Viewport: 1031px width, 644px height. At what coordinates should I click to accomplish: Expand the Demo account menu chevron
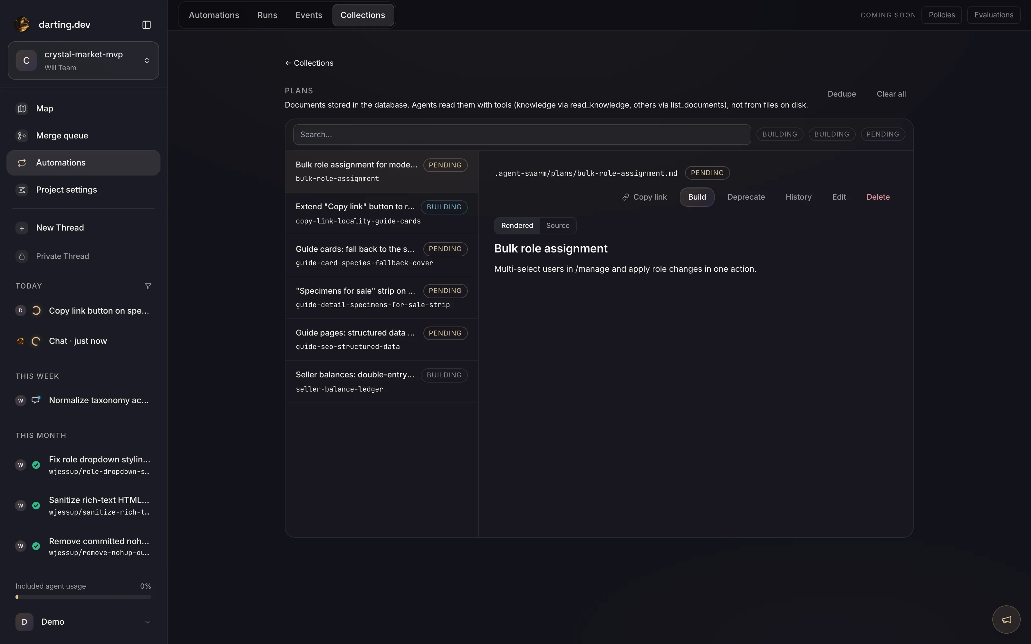[x=148, y=622]
